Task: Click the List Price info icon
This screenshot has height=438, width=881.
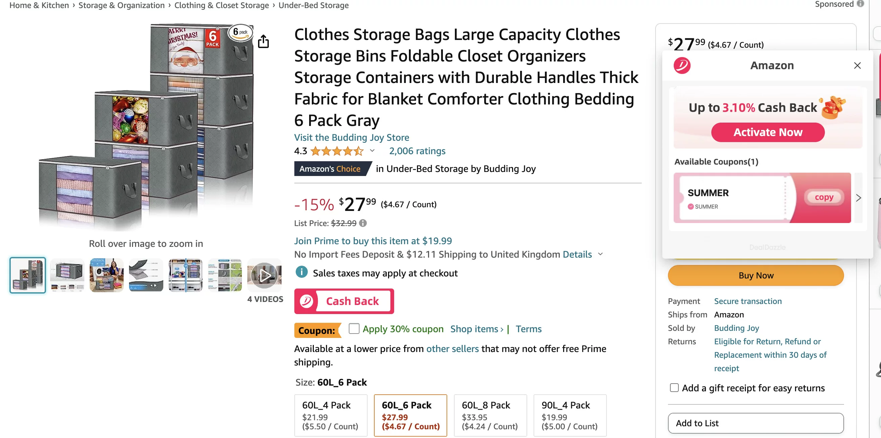Action: coord(363,223)
